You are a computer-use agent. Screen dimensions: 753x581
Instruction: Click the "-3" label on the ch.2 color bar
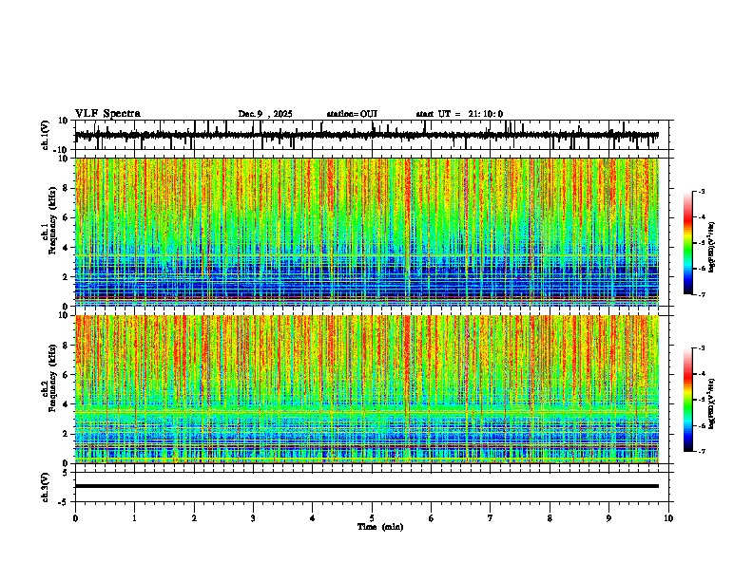701,348
